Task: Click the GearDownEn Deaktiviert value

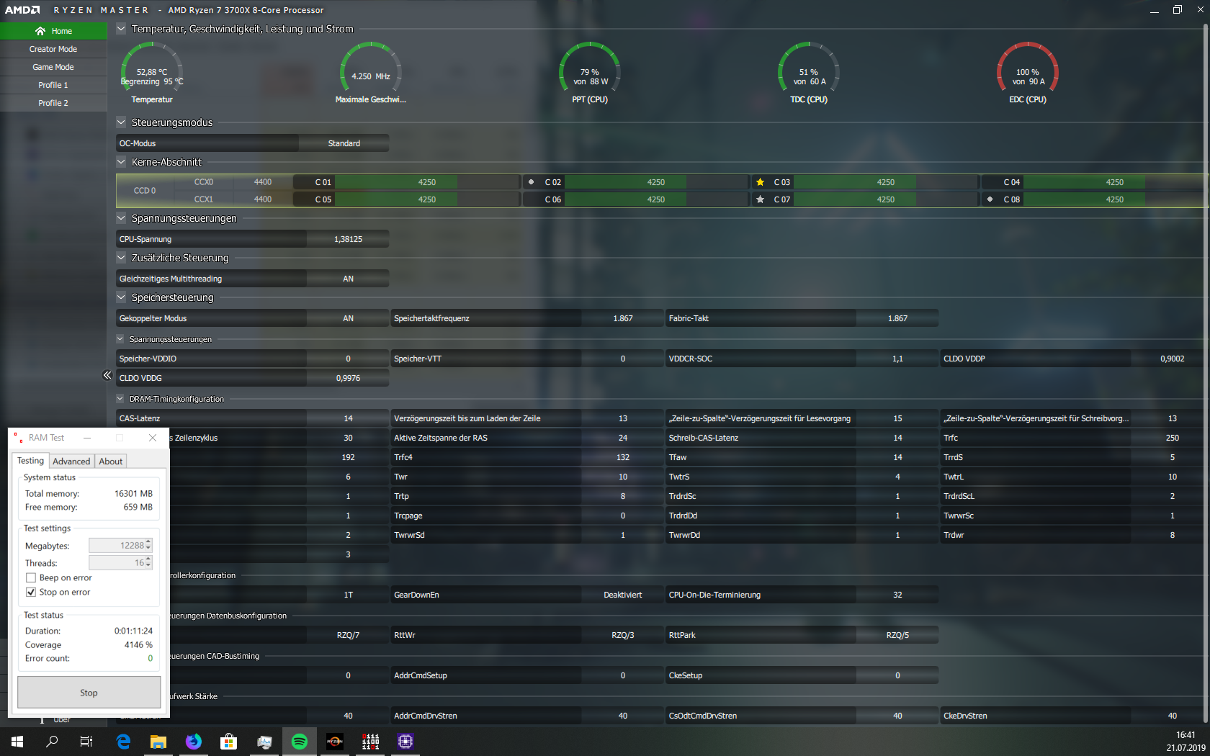Action: [623, 595]
